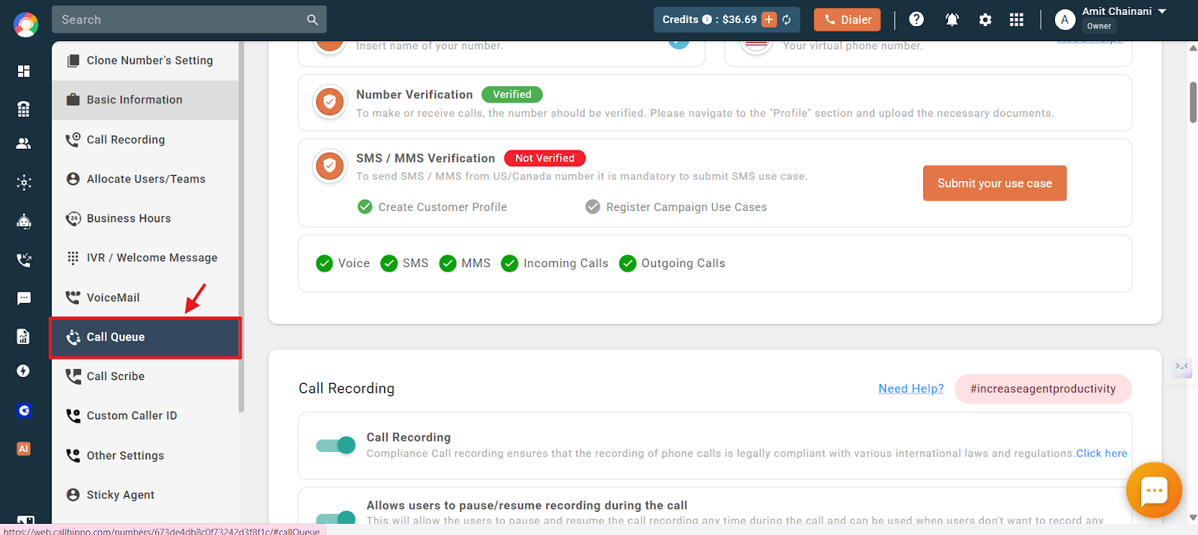Follow the Click here compliance link
Viewport: 1198px width, 535px height.
click(1101, 453)
